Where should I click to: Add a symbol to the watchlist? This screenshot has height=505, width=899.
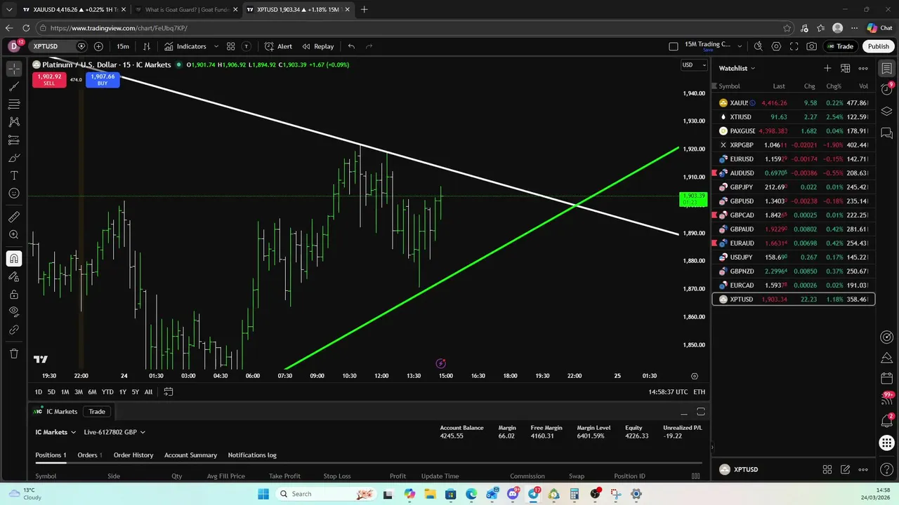click(827, 68)
